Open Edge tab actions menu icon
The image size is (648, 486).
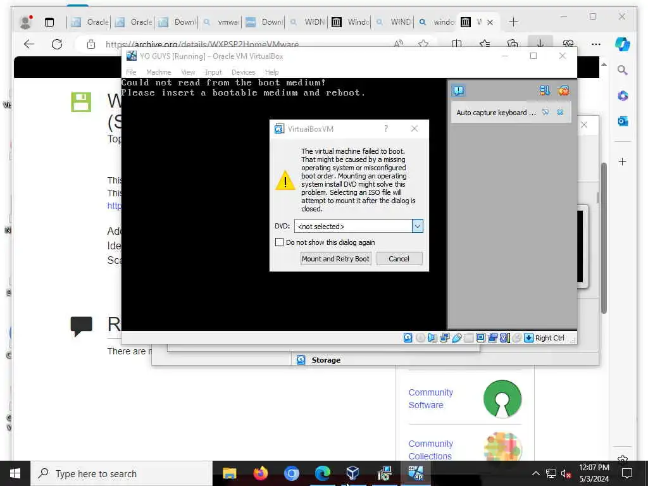49,22
